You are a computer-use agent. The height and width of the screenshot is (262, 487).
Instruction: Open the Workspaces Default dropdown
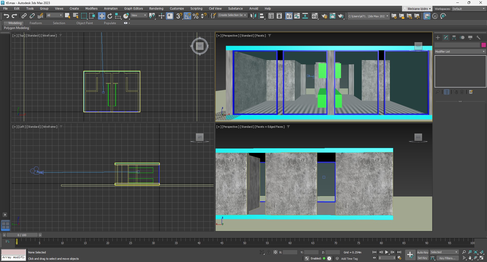(x=468, y=9)
